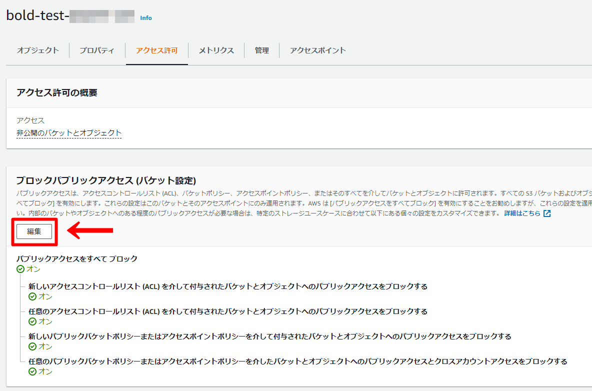Click the アクセス許可の概要 section heading
The width and height of the screenshot is (592, 391).
tap(56, 92)
